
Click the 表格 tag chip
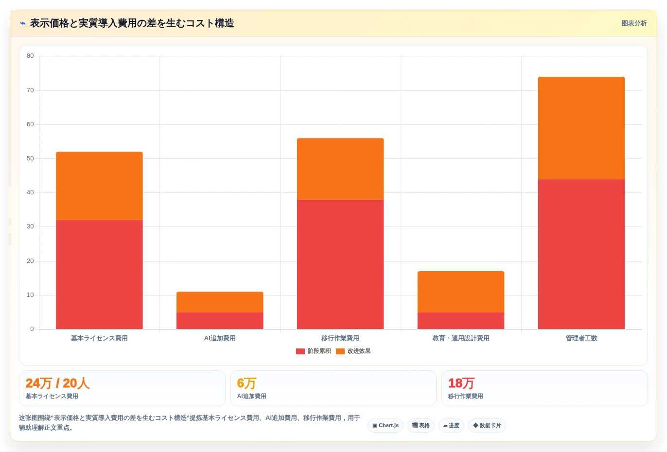(x=421, y=425)
